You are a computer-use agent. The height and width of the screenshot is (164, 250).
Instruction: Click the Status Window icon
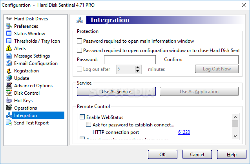pos(9,33)
